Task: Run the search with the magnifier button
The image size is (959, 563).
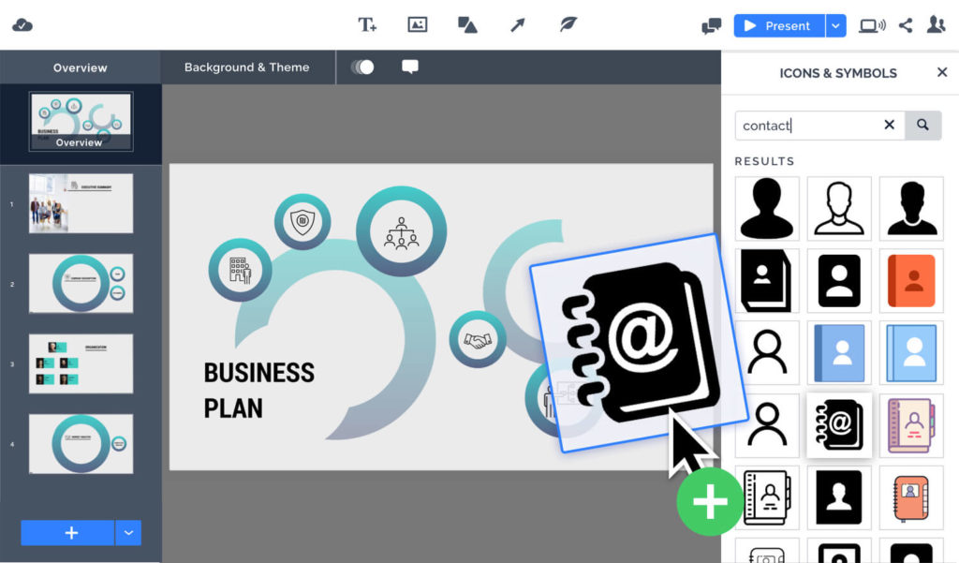Action: click(923, 125)
